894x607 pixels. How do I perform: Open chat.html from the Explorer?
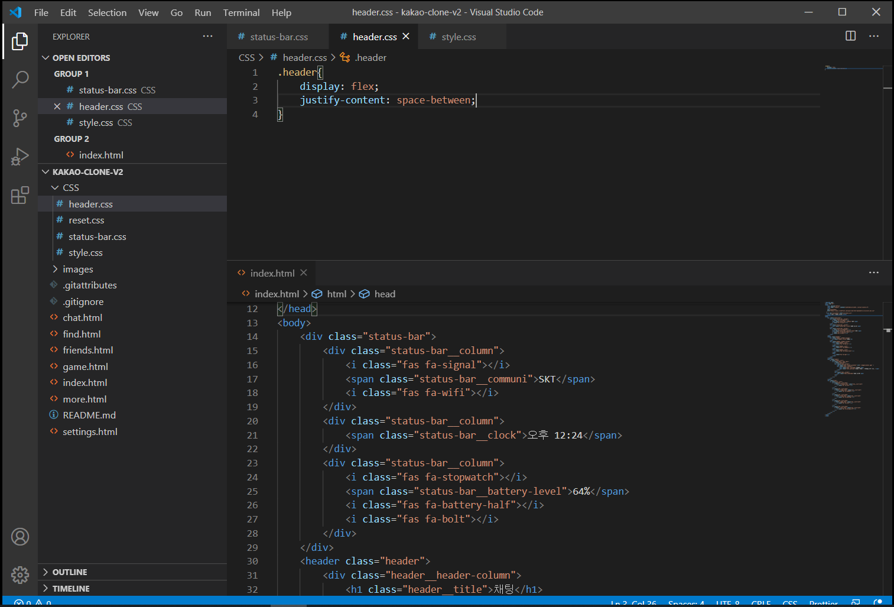(x=132, y=317)
